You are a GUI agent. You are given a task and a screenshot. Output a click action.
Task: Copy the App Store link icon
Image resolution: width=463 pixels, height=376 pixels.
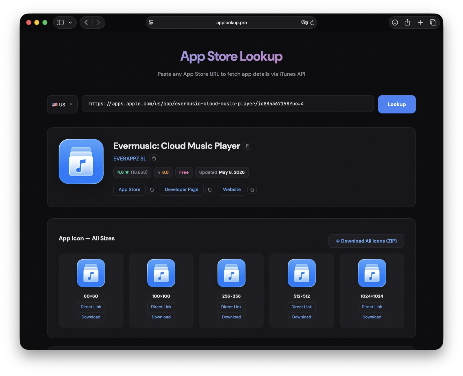click(x=152, y=190)
